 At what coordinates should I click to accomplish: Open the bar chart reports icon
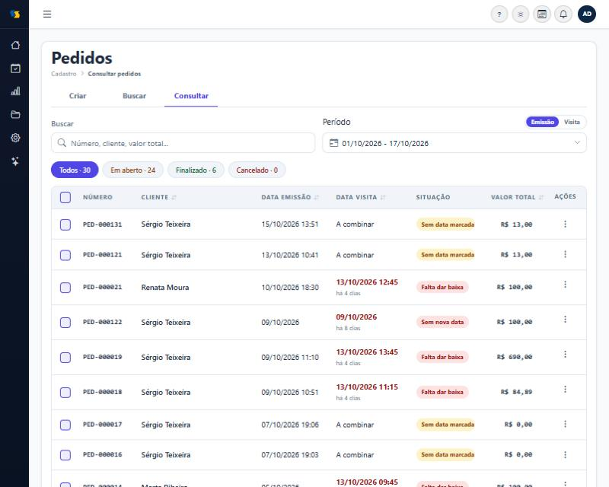15,91
